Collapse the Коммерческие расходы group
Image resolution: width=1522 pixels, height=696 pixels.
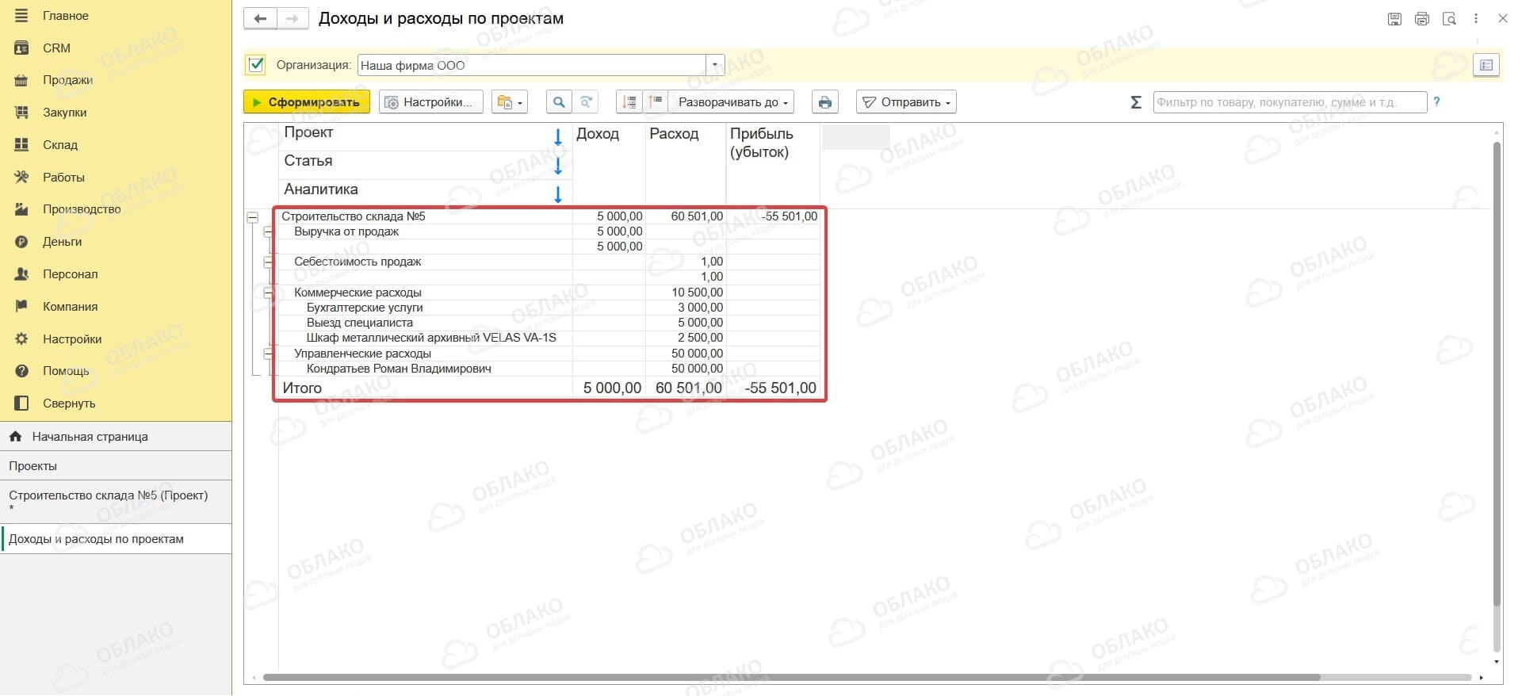(x=268, y=293)
